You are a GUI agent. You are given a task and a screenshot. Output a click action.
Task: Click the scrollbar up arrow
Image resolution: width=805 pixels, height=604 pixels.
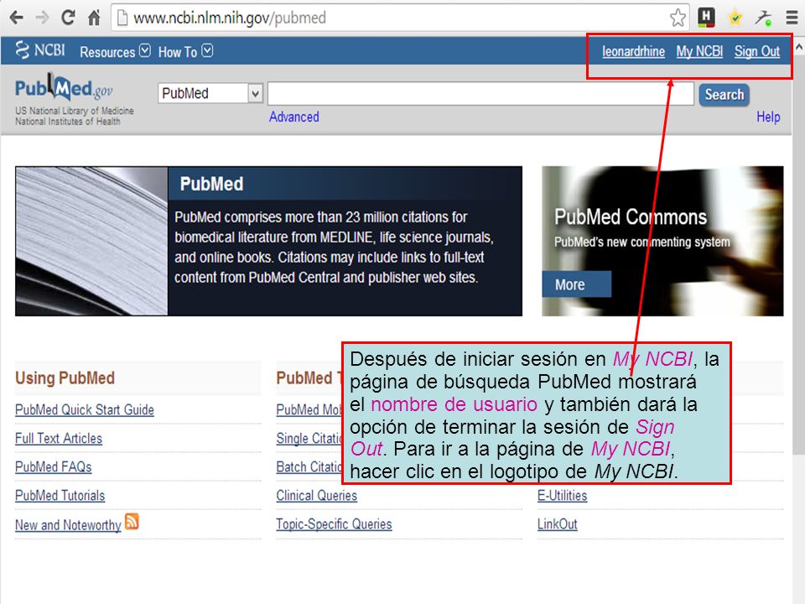(x=798, y=47)
